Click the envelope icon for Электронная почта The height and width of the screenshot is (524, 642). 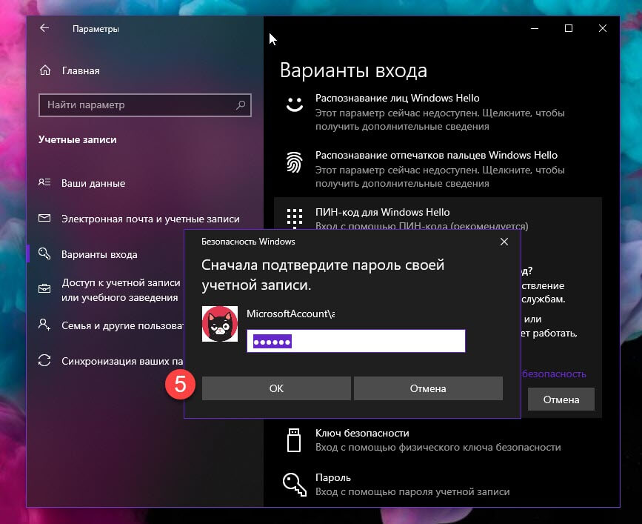point(44,218)
